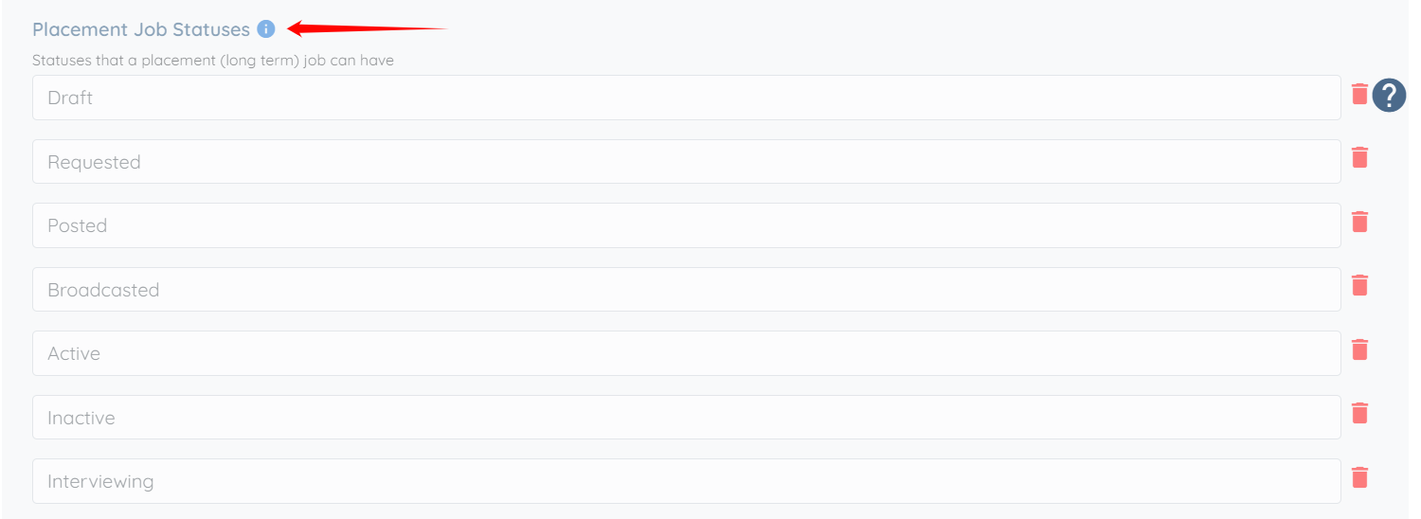1421x519 pixels.
Task: Click trash icon next to Active status
Action: [1359, 349]
